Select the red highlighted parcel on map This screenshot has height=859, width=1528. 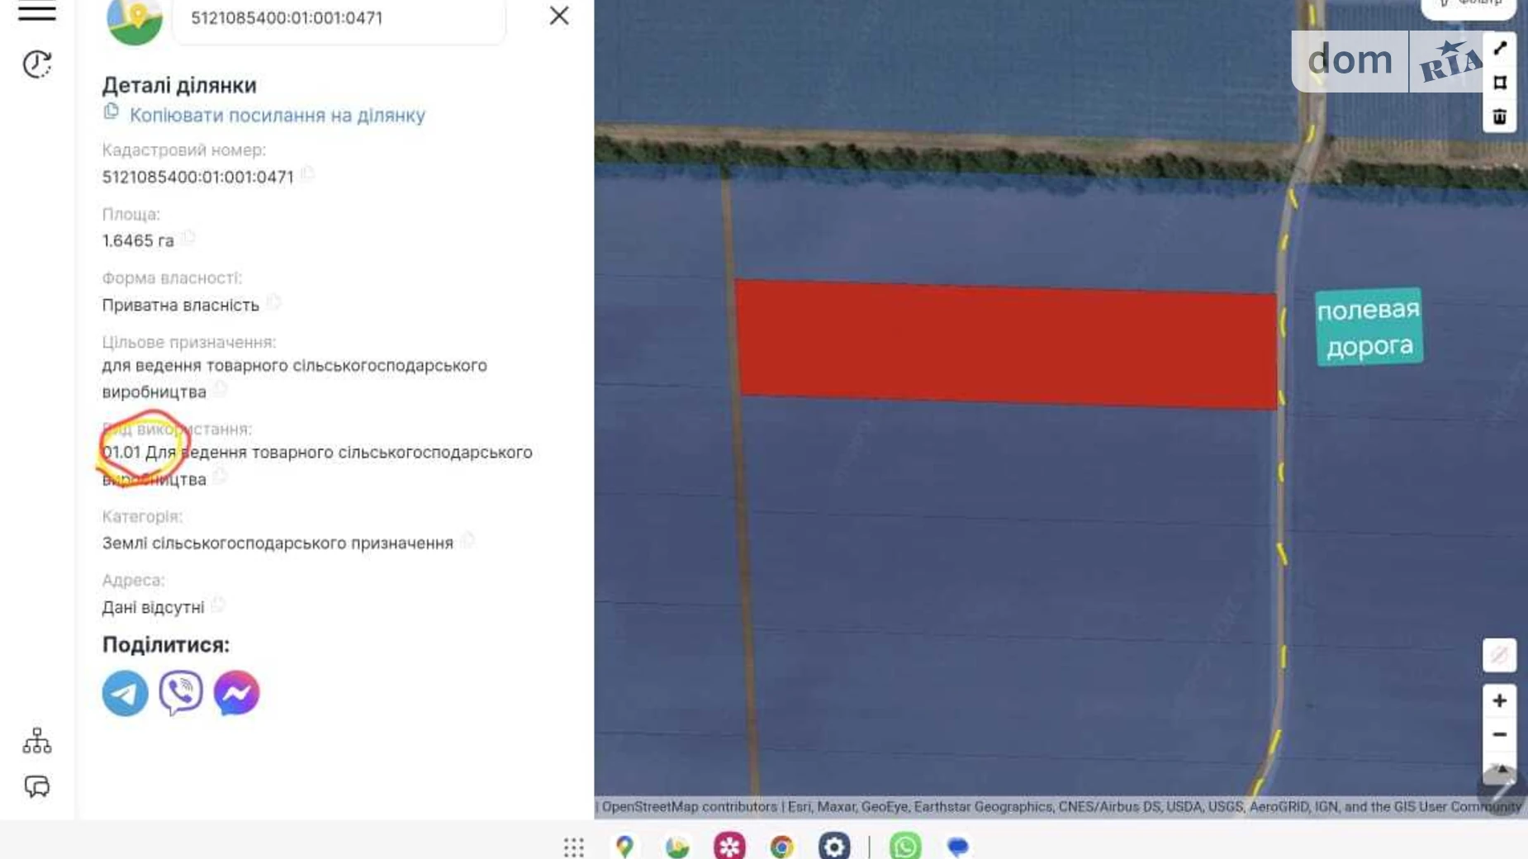[x=1006, y=344]
